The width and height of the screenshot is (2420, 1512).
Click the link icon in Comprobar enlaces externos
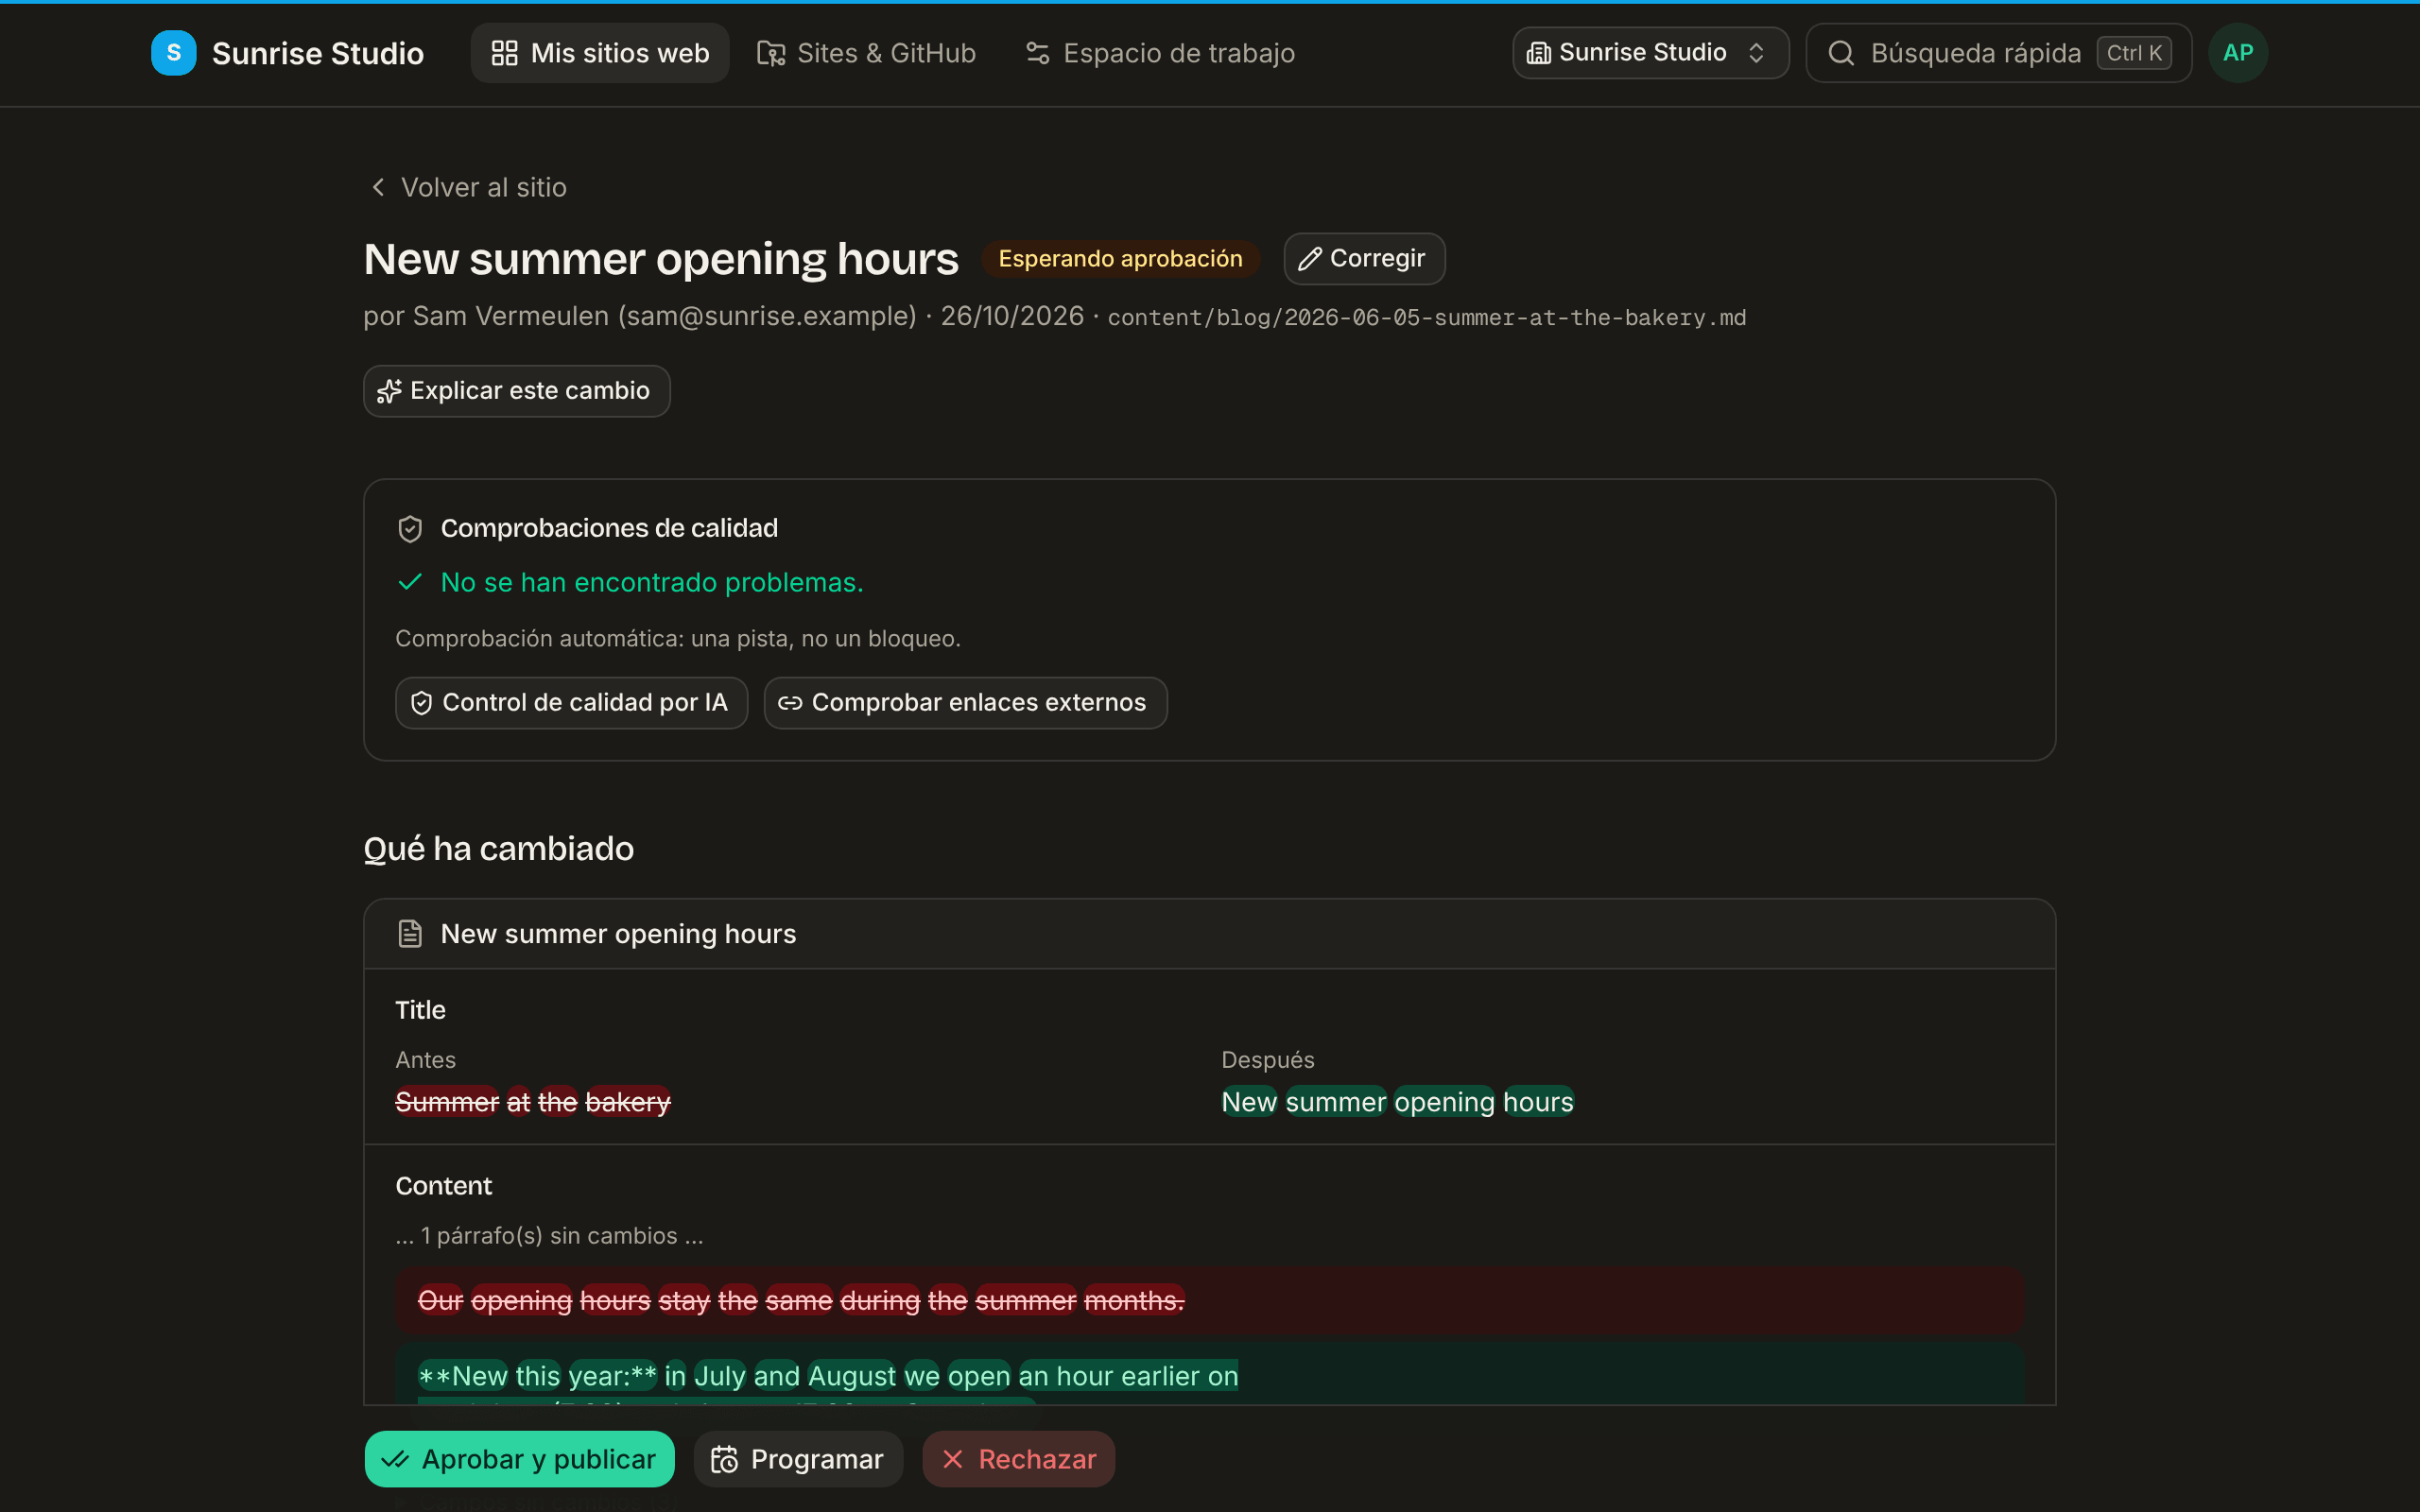click(790, 703)
